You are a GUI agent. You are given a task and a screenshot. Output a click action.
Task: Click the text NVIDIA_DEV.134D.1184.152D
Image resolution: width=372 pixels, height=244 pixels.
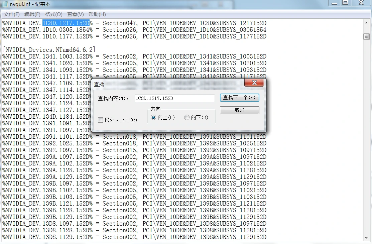[47, 117]
